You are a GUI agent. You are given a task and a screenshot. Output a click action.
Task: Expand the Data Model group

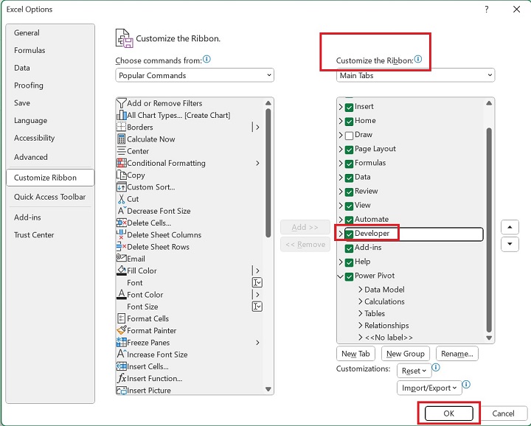pyautogui.click(x=361, y=290)
